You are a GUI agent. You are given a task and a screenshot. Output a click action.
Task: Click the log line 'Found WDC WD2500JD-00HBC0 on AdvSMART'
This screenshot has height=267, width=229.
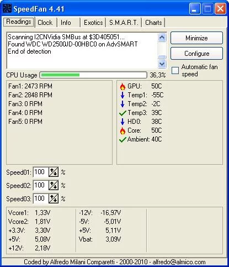[73, 44]
